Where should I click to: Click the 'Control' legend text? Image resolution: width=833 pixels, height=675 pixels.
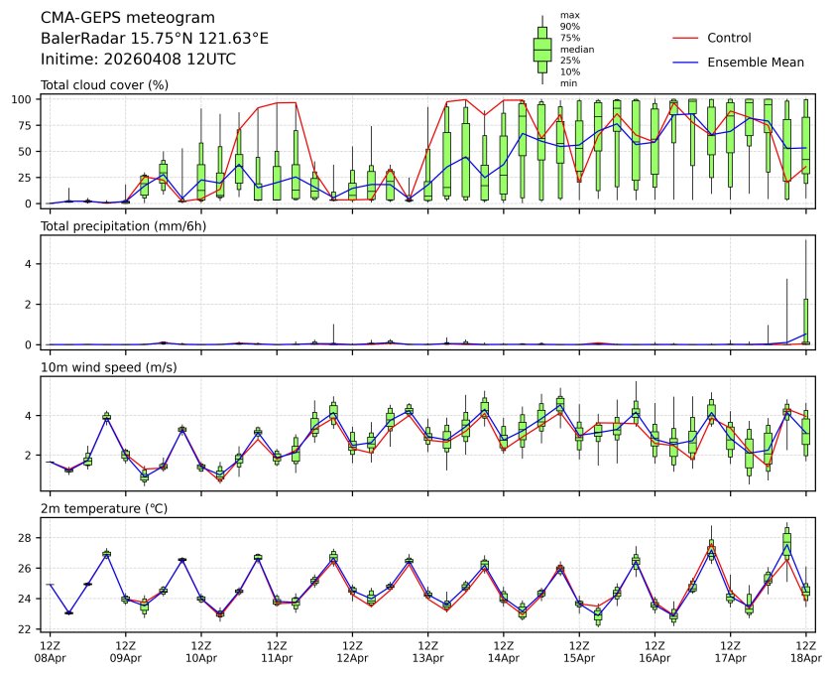pyautogui.click(x=729, y=38)
